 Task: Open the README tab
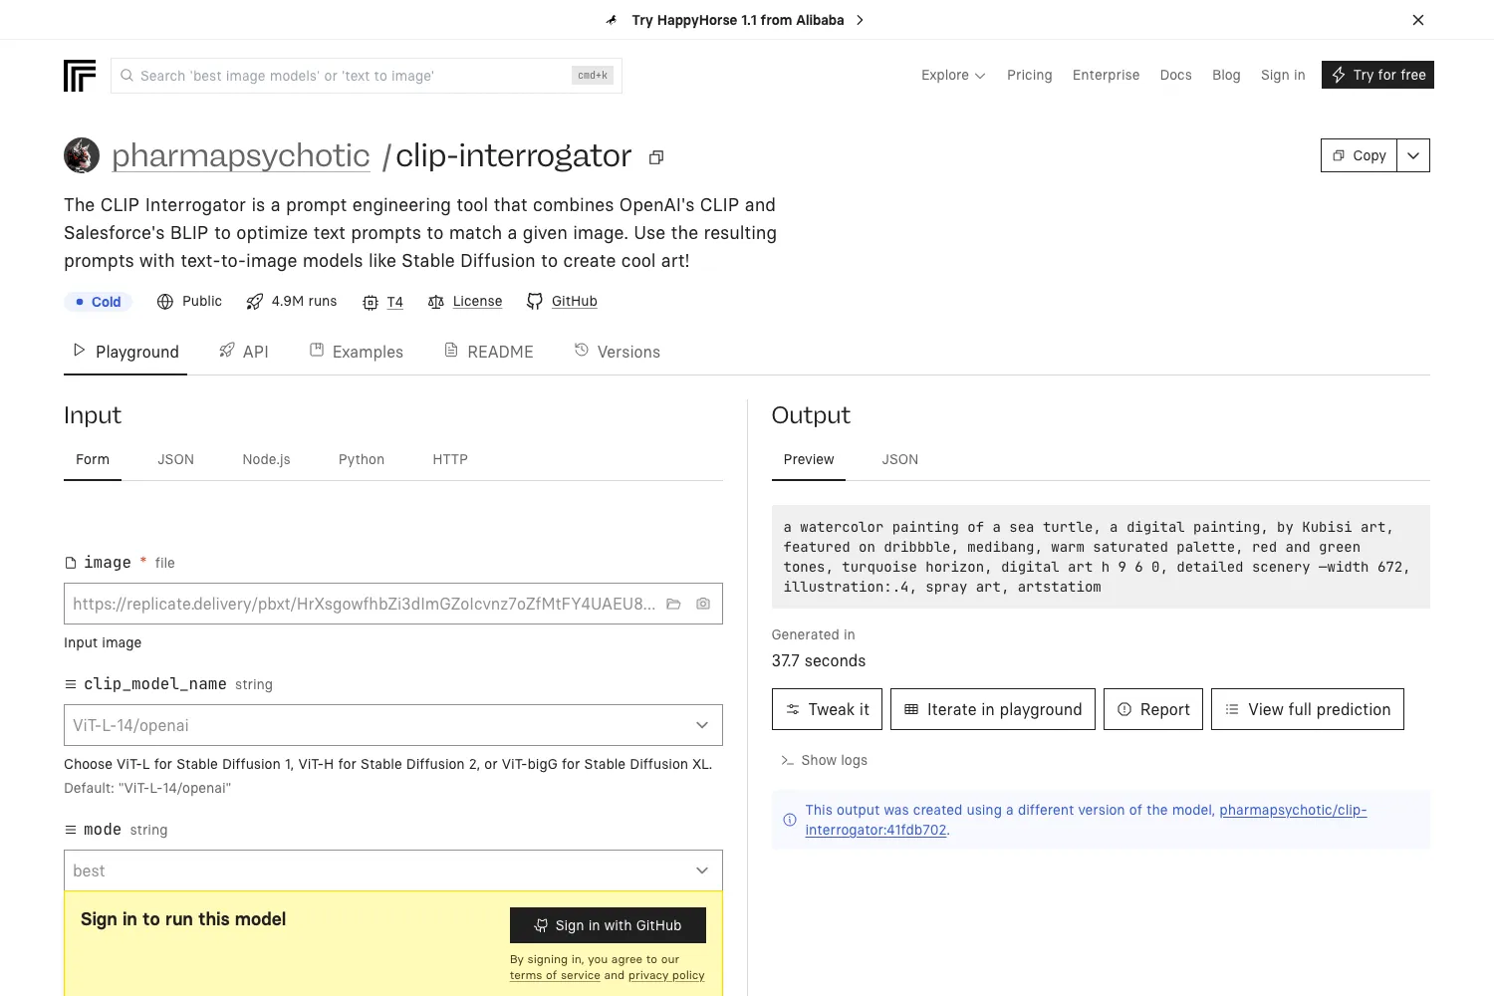tap(489, 352)
